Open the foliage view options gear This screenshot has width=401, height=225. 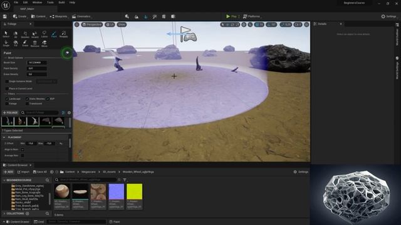[69, 112]
